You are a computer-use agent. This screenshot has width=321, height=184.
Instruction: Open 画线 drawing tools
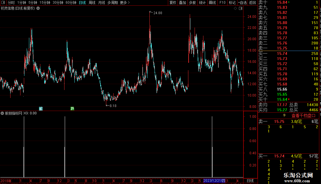pyautogui.click(x=212, y=3)
